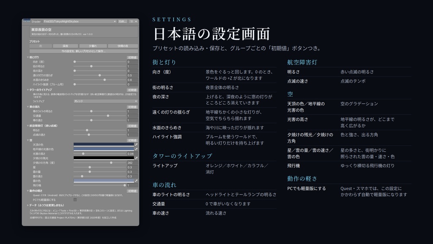Adjust the 遠くの灯りの揺らぎ slider
433x244 pixels.
[x=100, y=75]
